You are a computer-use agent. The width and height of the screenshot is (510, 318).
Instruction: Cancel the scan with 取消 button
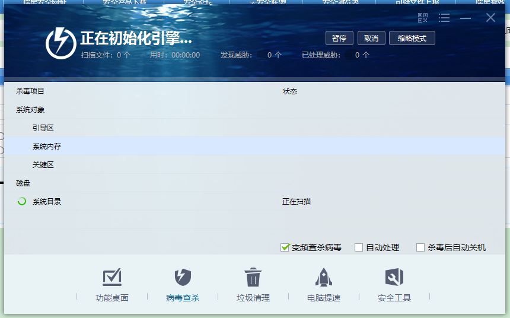371,39
